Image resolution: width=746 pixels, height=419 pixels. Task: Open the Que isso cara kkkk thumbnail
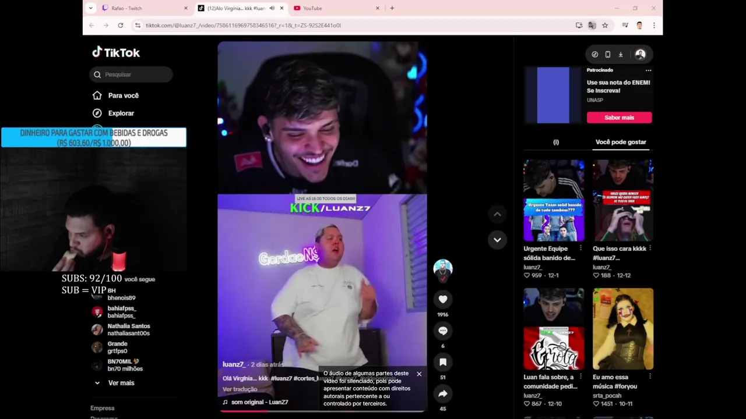[x=623, y=200]
